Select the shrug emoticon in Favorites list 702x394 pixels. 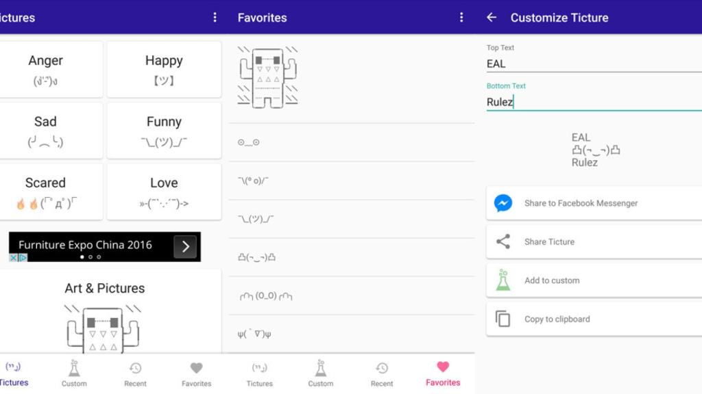click(x=256, y=219)
